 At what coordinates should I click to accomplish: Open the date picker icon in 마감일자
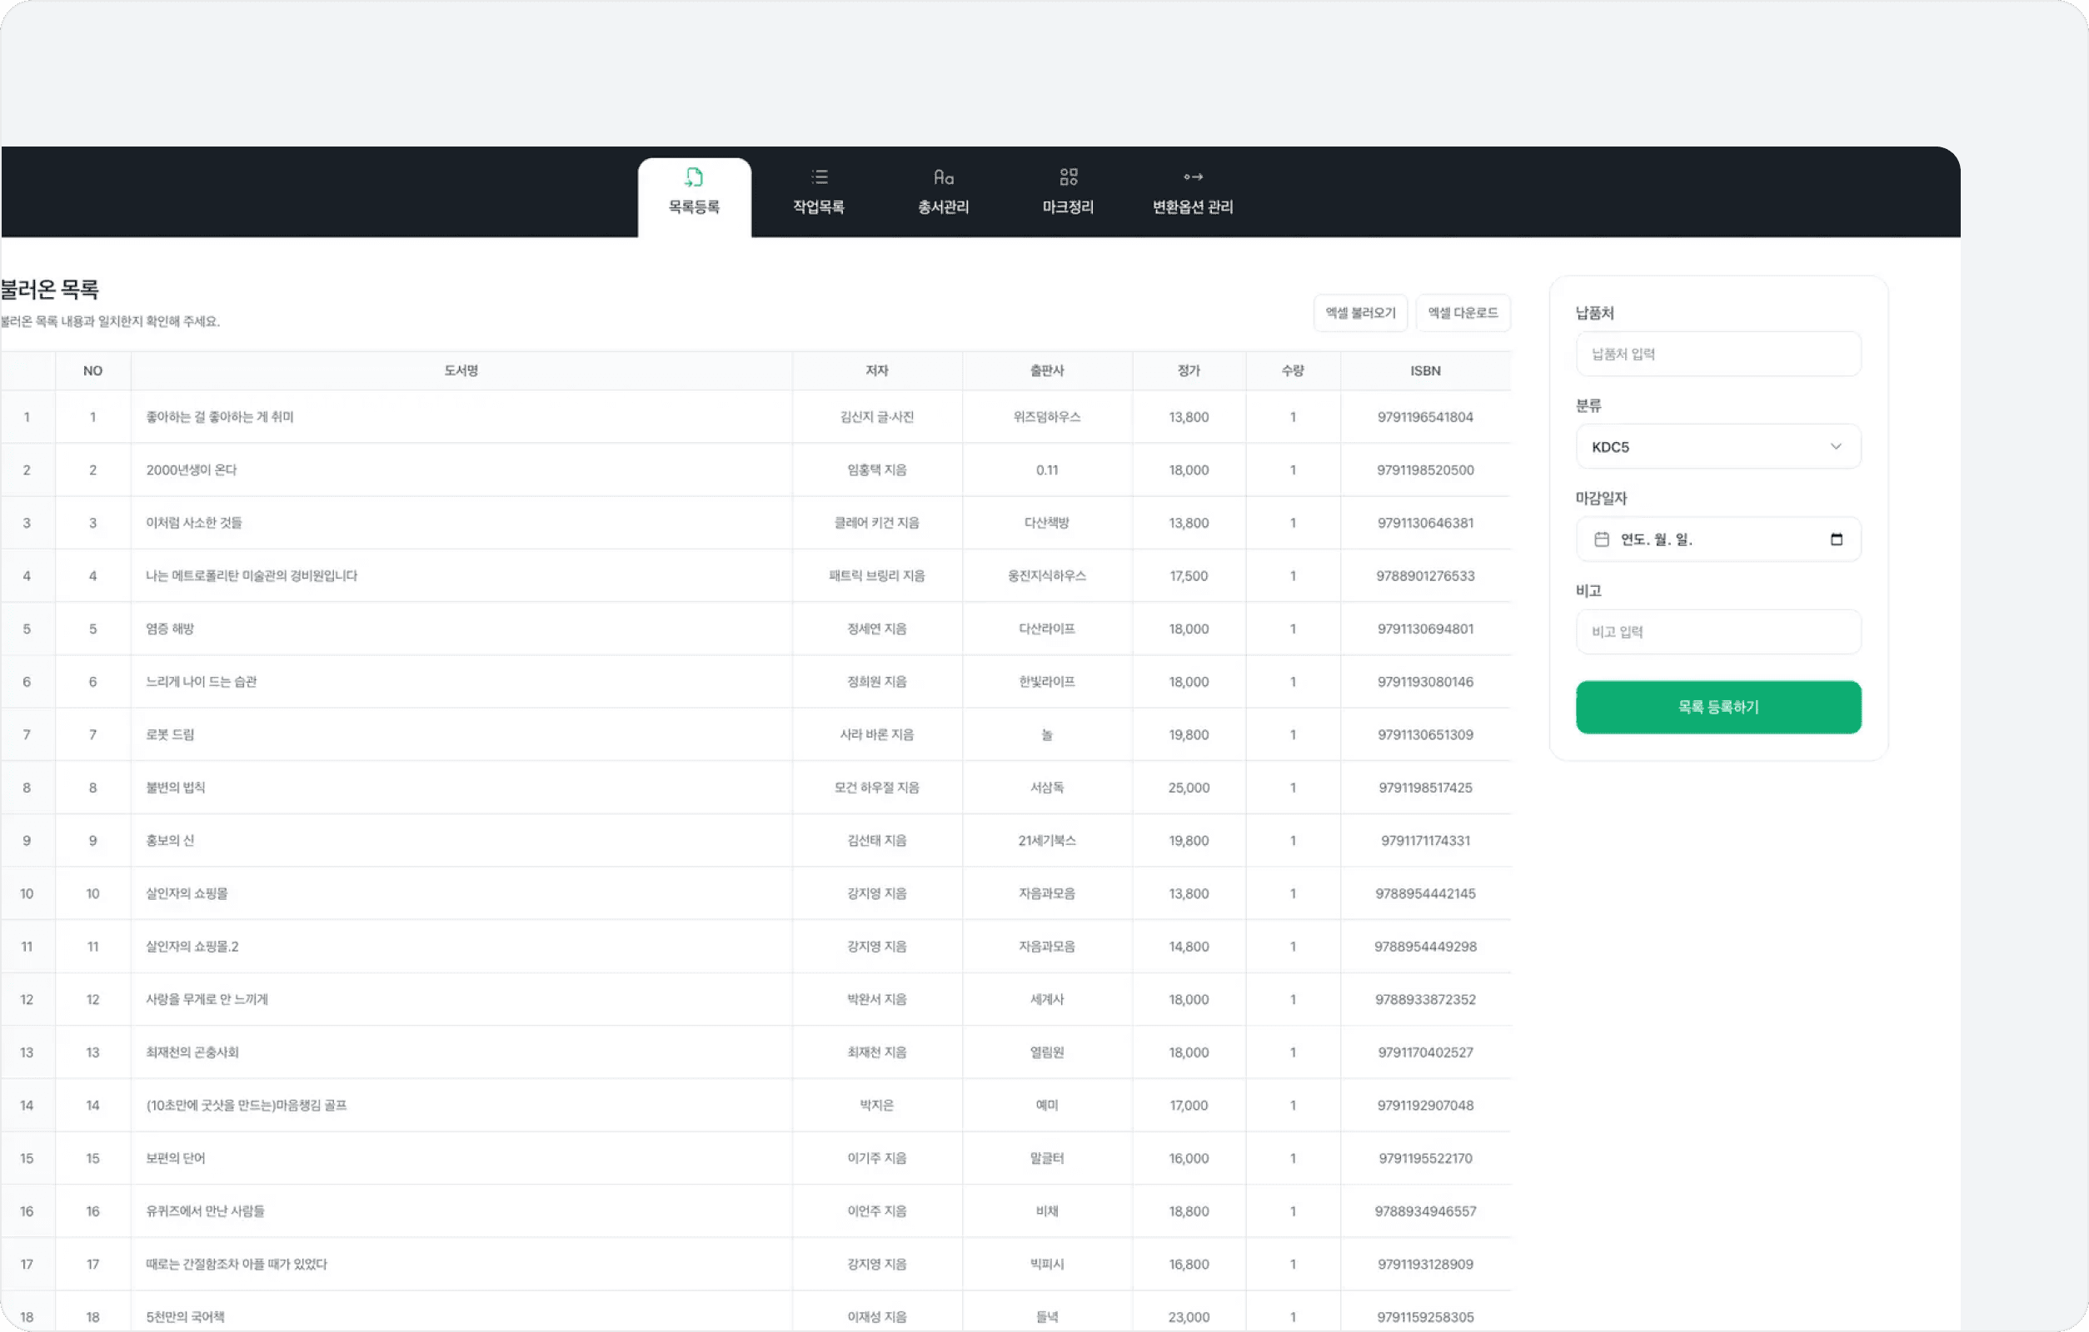tap(1836, 539)
